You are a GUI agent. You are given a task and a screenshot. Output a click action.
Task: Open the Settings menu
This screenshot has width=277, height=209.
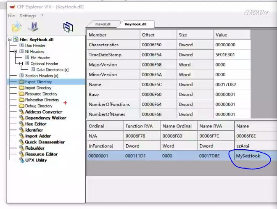pos(28,16)
